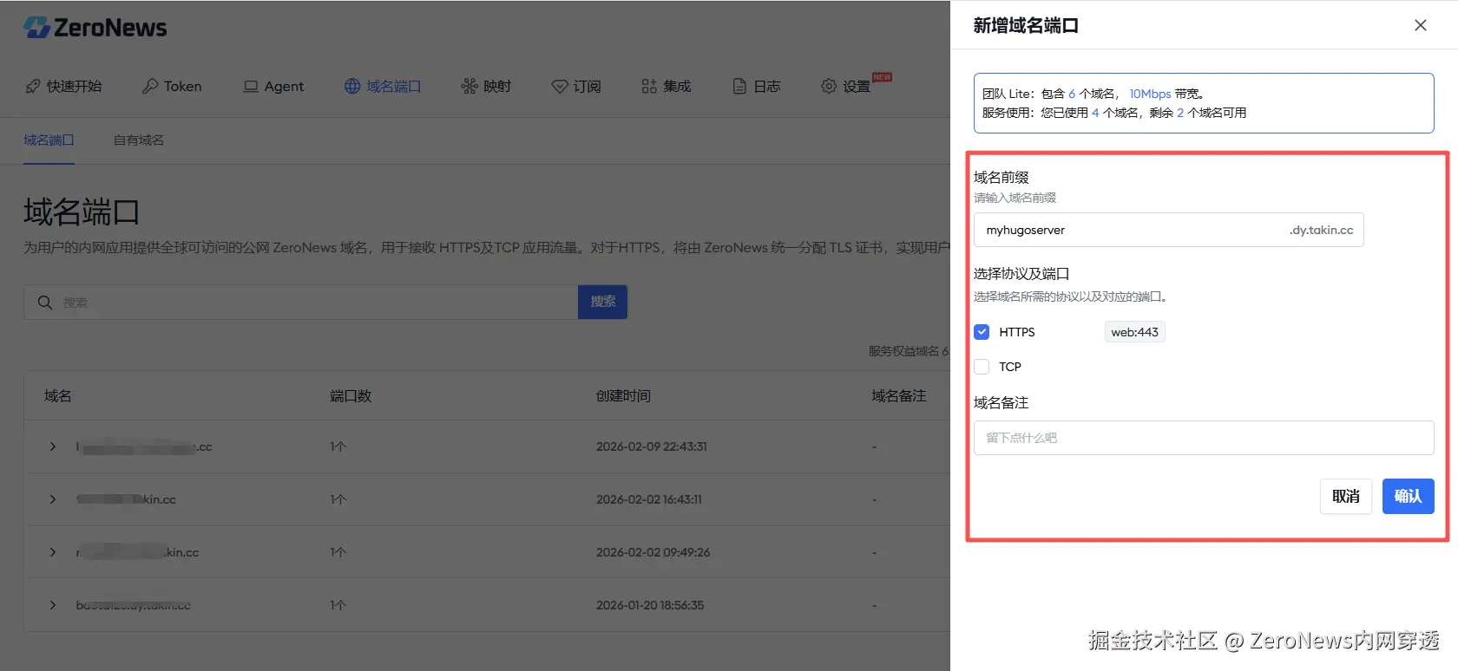Click the 创建时间 column header
1458x671 pixels.
[x=623, y=396]
